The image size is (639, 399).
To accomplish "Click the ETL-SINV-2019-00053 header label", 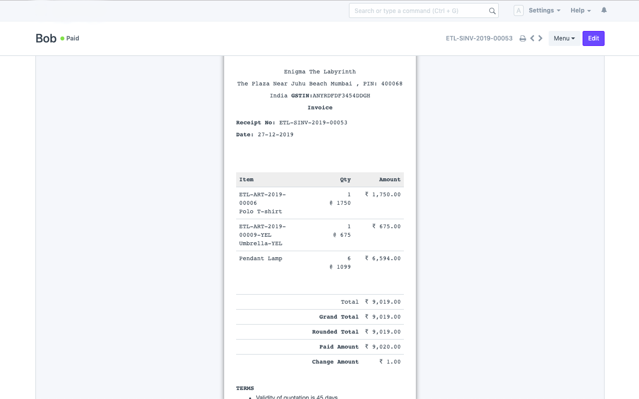I will [479, 38].
